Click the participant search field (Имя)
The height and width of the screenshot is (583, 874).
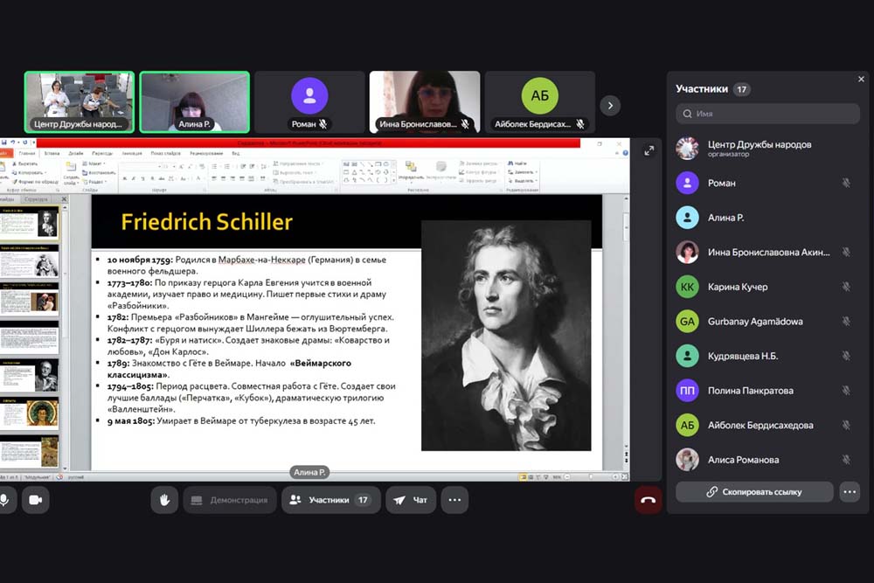[x=767, y=114]
